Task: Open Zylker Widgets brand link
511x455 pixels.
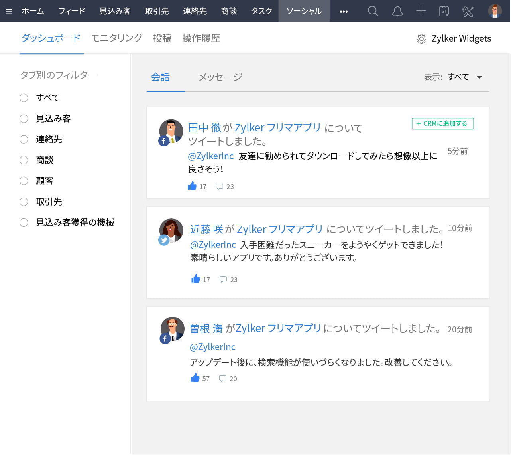Action: click(462, 39)
